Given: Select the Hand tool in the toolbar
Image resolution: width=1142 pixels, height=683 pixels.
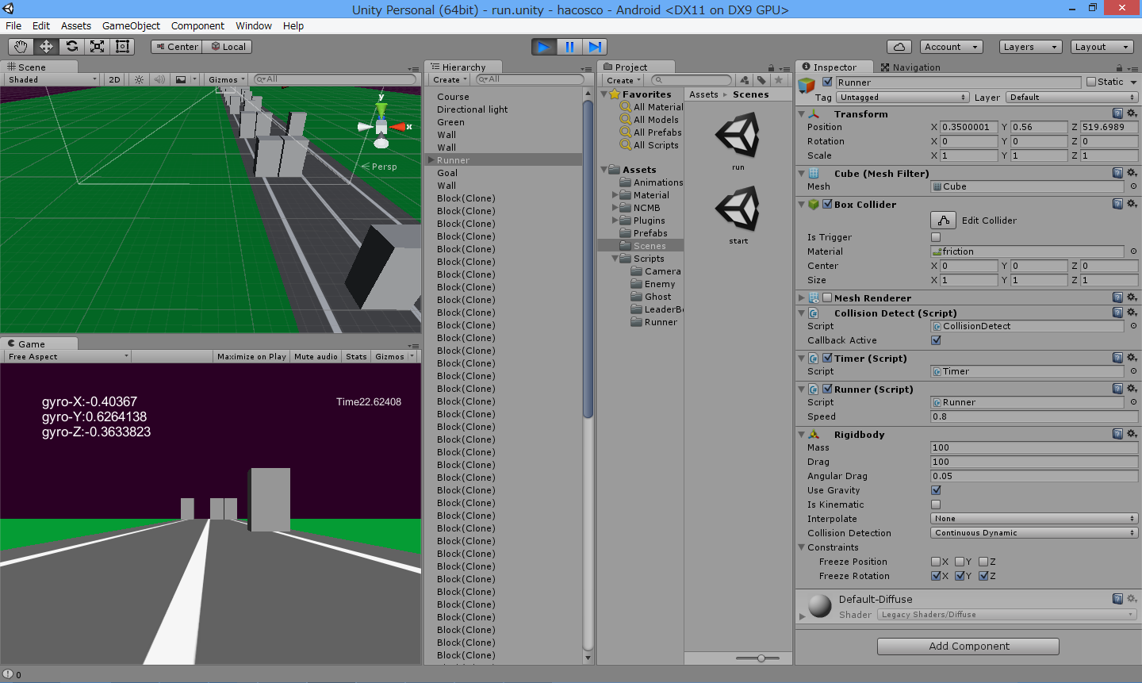Looking at the screenshot, I should pyautogui.click(x=20, y=46).
